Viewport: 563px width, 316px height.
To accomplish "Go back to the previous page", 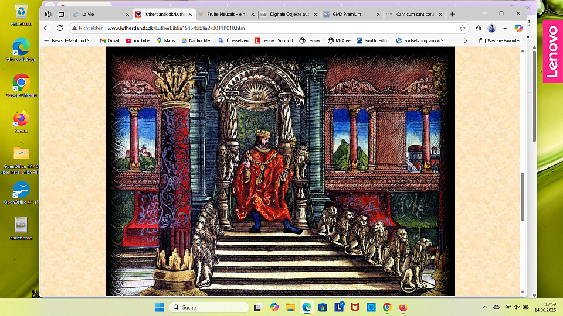I will tap(47, 28).
